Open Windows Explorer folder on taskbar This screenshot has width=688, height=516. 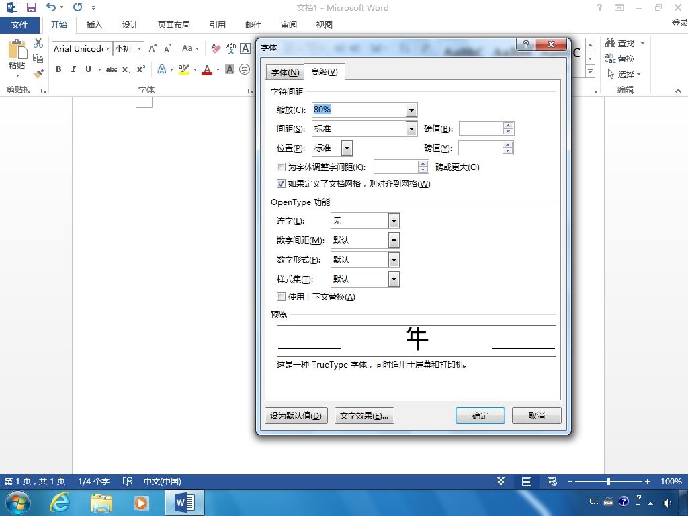pyautogui.click(x=101, y=503)
